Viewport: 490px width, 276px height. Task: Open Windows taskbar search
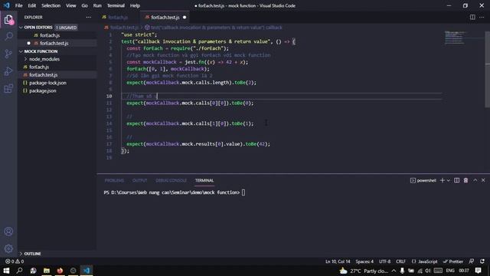[19, 271]
